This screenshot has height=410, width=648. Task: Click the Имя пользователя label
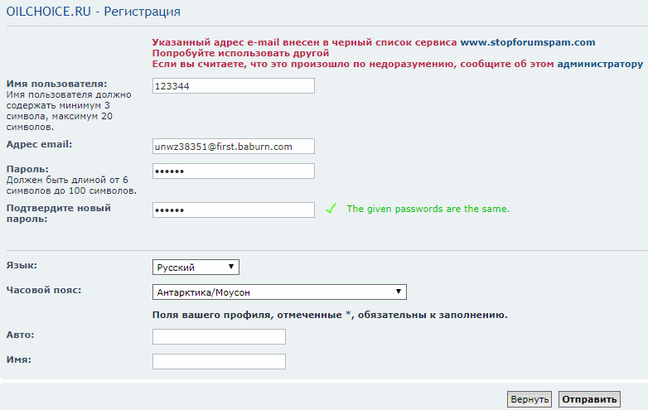[x=56, y=84]
